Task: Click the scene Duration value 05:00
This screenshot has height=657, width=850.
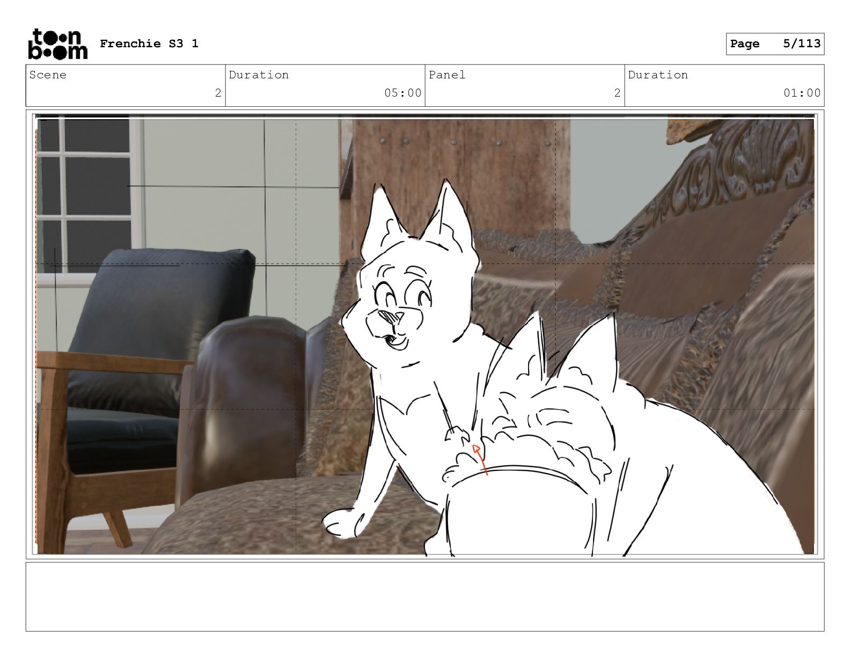Action: click(402, 93)
